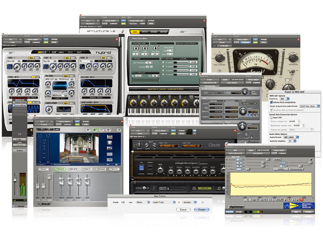This screenshot has width=323, height=242.
Task: Select the Hybrid OSC 3 triangle waveform icon
Action: (82, 67)
